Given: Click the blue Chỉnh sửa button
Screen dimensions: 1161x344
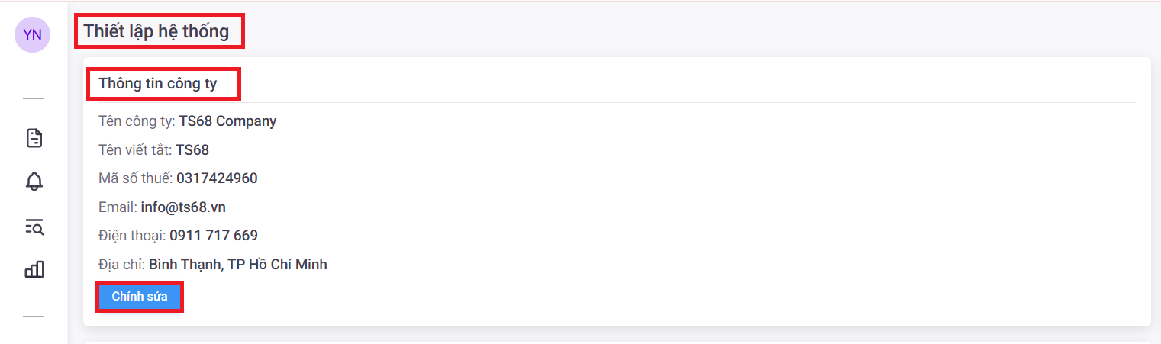Looking at the screenshot, I should coord(140,297).
